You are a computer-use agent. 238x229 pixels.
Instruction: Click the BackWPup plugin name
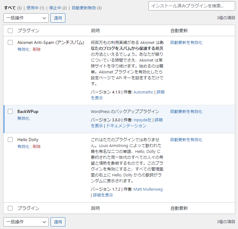[x=28, y=111]
